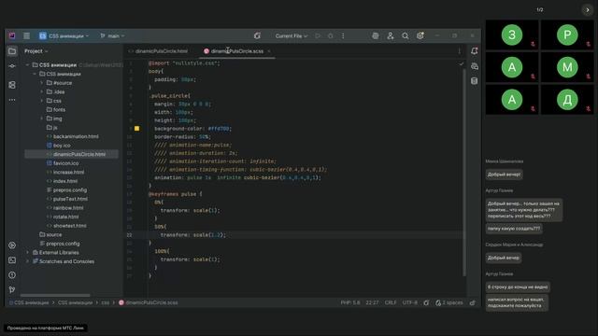
Task: Open the Problems tool window
Action: [12, 275]
